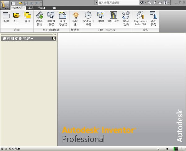This screenshot has height=151, width=186.
Task: Open the 没有浏览器内容 browser dropdown
Action: 18,39
